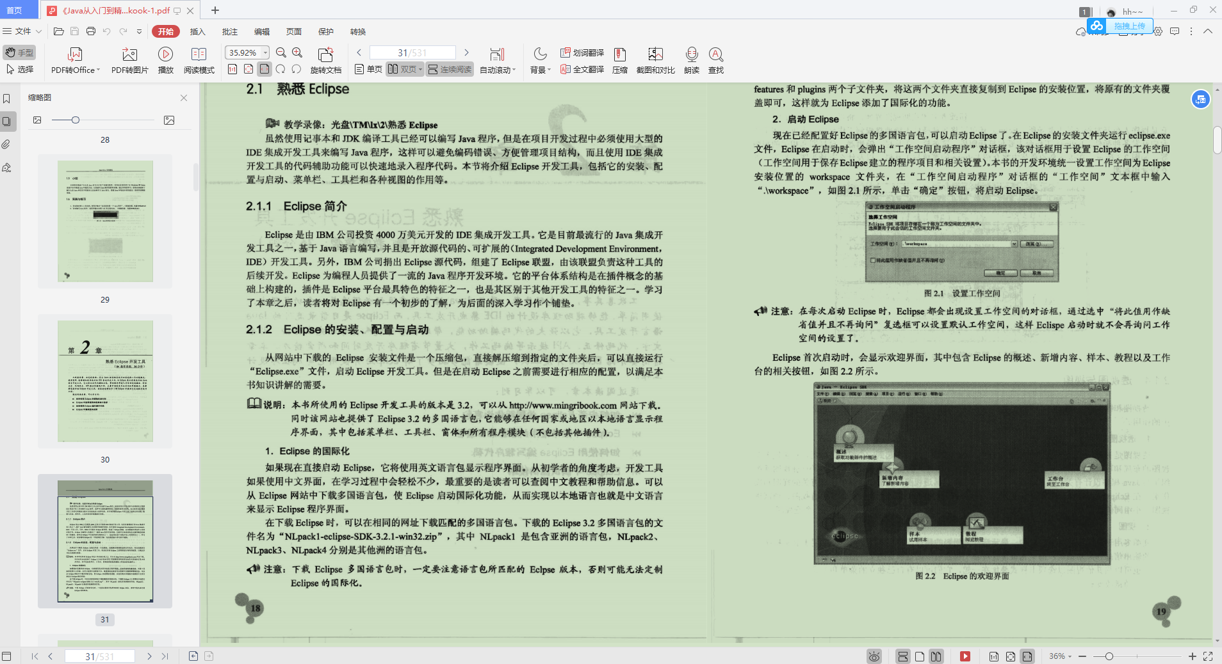Open Screenshot and Compare tool
Screen dimensions: 1222x664
[x=655, y=61]
